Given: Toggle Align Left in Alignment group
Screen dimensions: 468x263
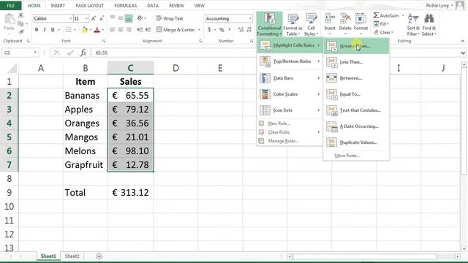Looking at the screenshot, I should 113,29.
